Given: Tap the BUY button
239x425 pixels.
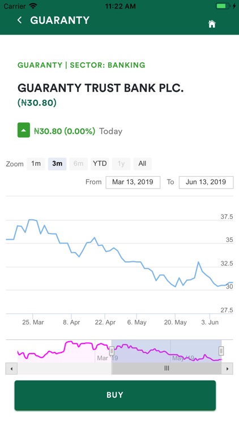Looking at the screenshot, I should coord(115,395).
